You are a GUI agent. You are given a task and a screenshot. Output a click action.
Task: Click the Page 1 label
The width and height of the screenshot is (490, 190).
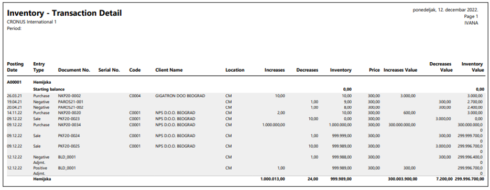(x=471, y=17)
